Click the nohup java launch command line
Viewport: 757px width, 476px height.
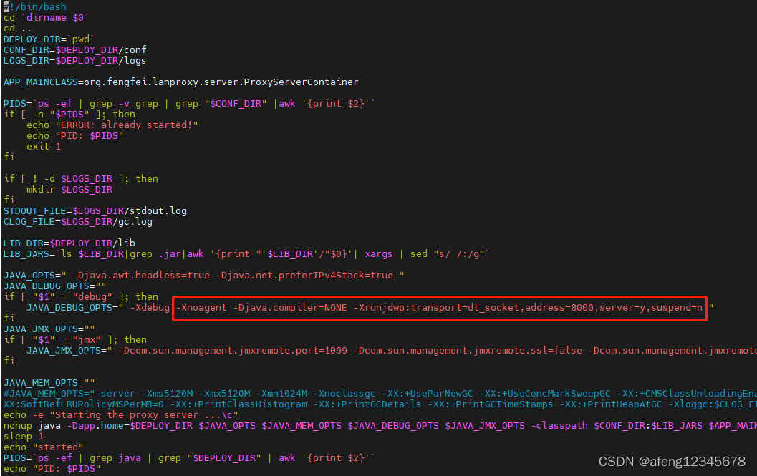(x=215, y=425)
